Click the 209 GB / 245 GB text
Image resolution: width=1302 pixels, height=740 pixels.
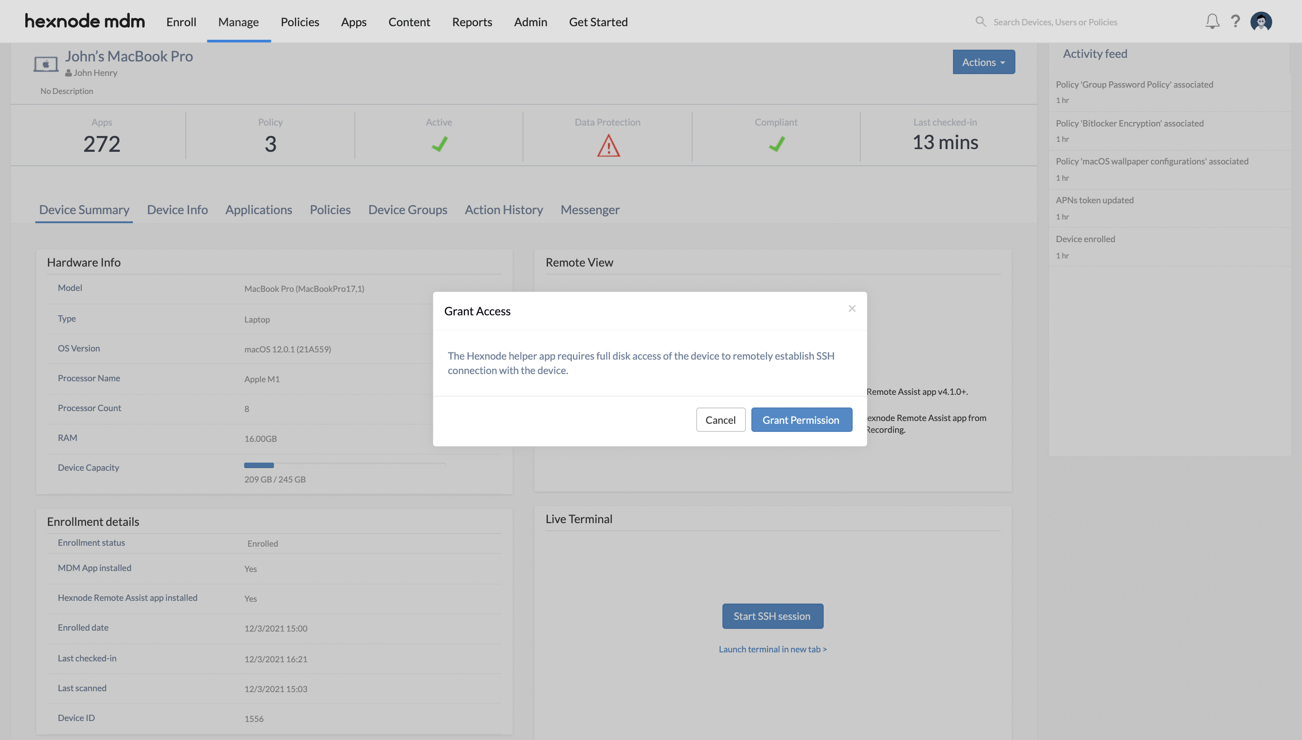pyautogui.click(x=275, y=479)
